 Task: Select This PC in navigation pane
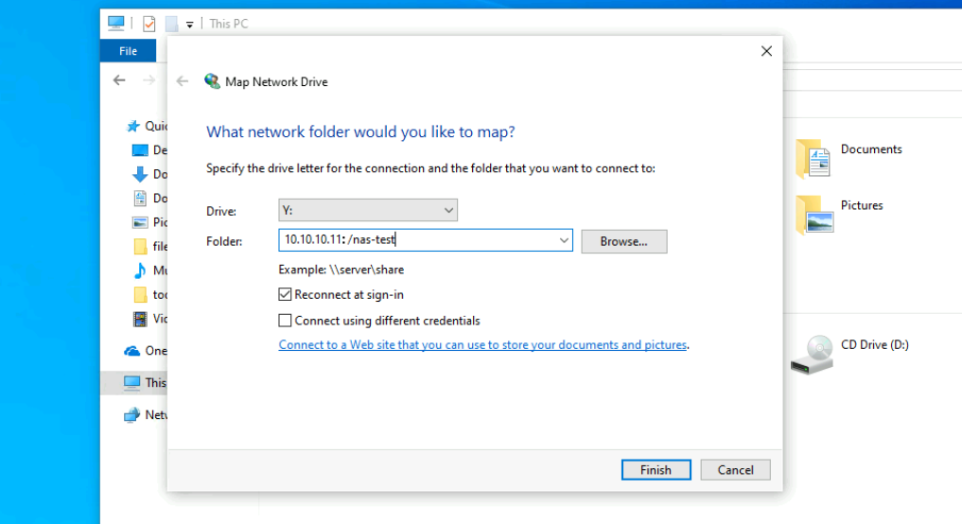tap(154, 383)
